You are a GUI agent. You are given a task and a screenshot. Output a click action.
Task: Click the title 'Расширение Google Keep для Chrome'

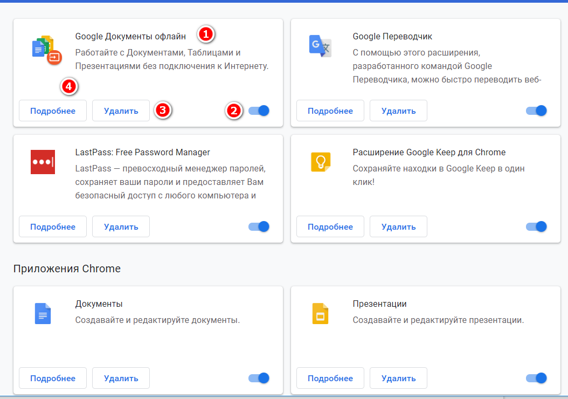pyautogui.click(x=429, y=153)
